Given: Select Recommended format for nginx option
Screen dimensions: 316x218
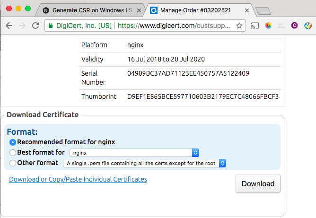Looking at the screenshot, I should click(x=13, y=142).
